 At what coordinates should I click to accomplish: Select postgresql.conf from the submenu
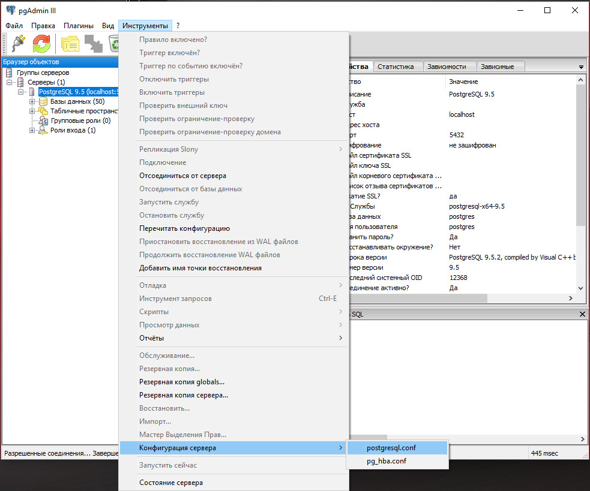click(x=391, y=448)
